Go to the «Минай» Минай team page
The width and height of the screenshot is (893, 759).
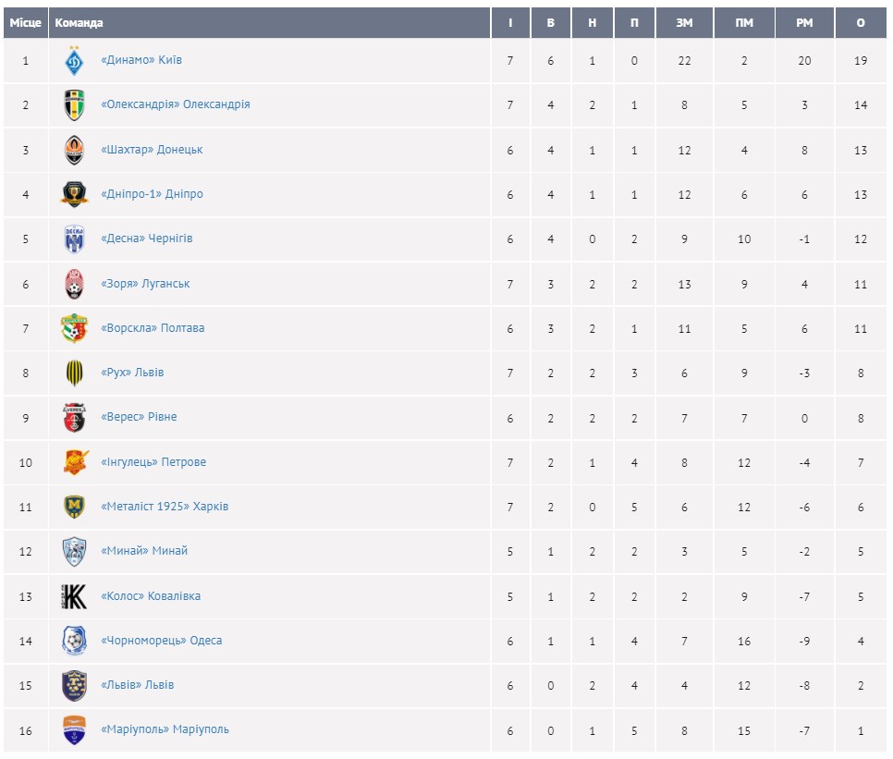click(x=144, y=551)
